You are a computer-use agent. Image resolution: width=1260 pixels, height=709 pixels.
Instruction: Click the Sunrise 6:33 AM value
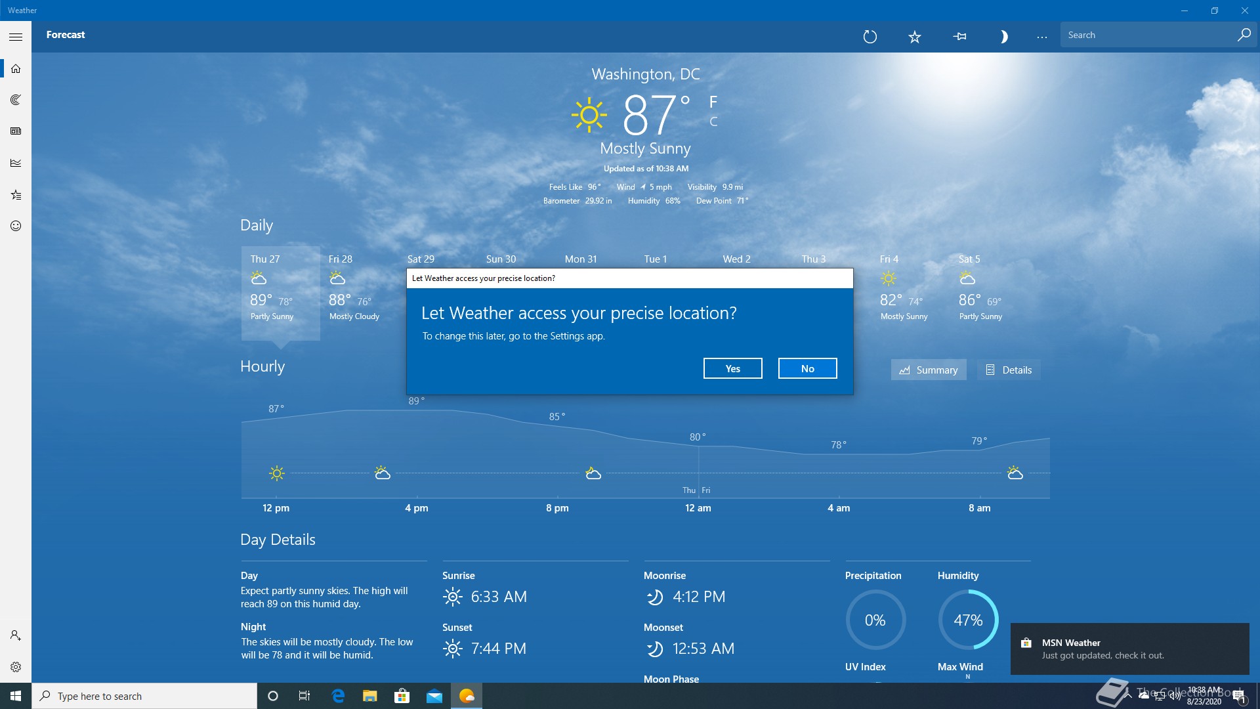(499, 597)
